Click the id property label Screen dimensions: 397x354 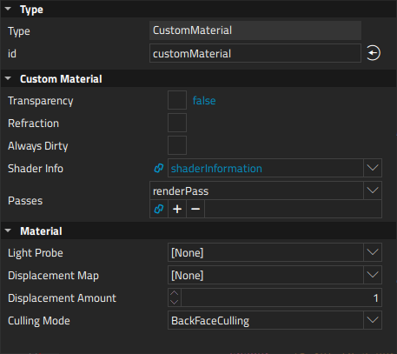tap(12, 54)
